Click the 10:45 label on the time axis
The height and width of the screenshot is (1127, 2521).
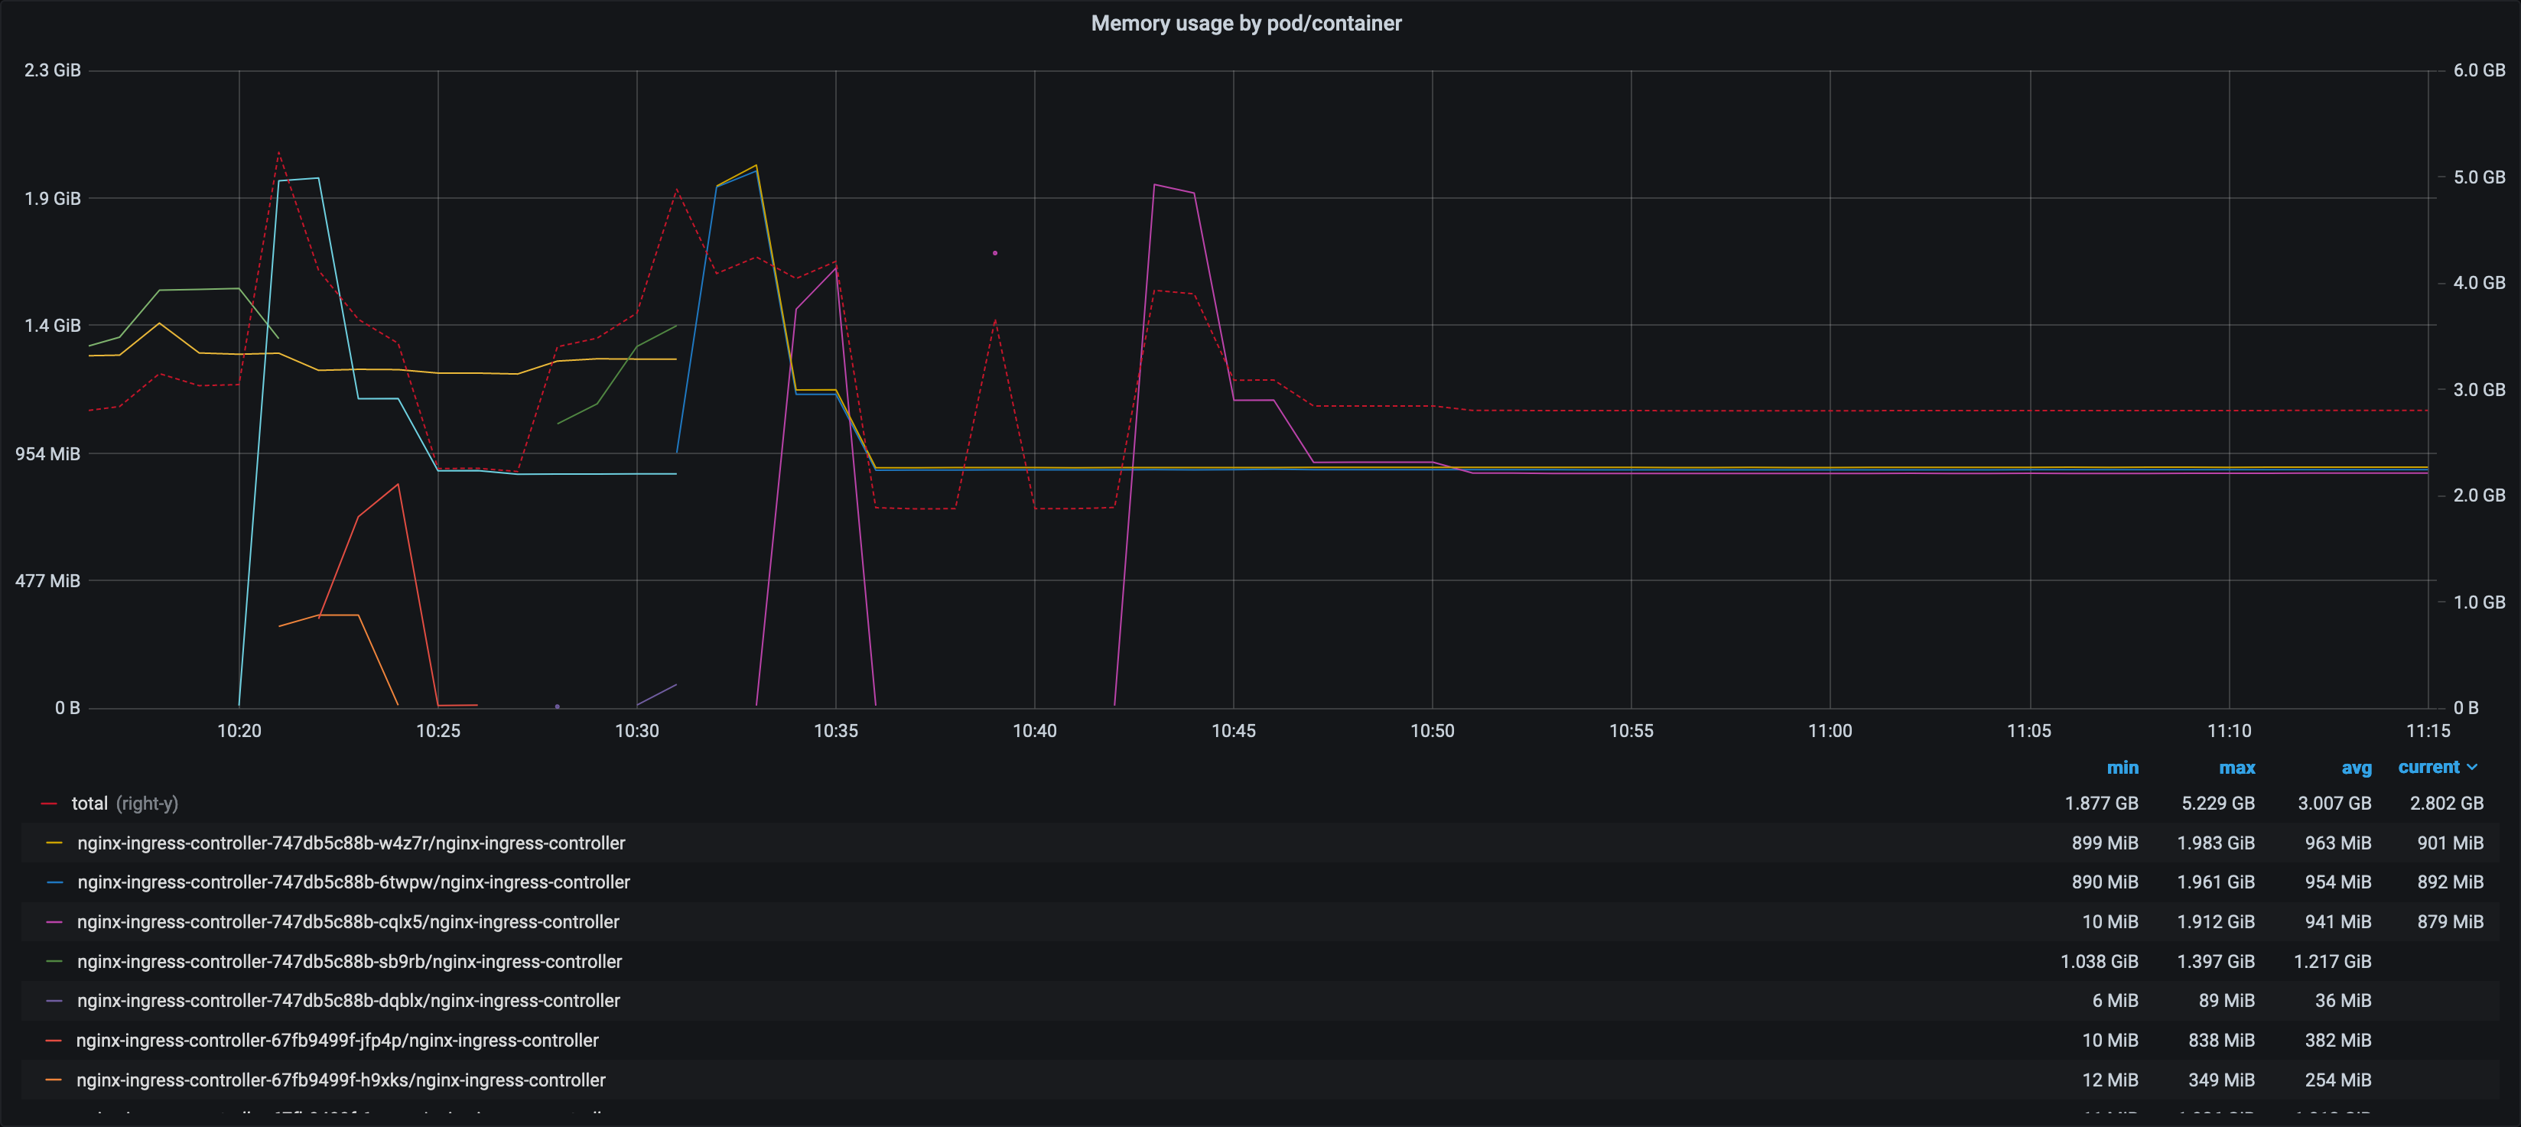pos(1235,730)
